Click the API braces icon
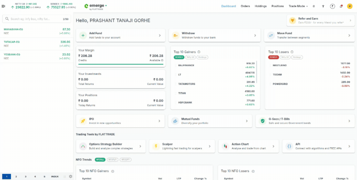This screenshot has height=180, width=357. pyautogui.click(x=289, y=146)
